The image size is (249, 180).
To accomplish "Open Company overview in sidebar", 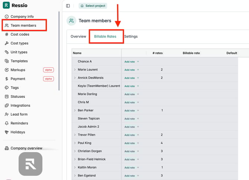I will (x=26, y=148).
